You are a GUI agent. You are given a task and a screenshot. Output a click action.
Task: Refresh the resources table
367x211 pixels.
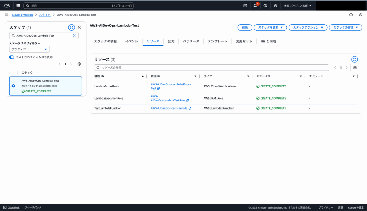tap(354, 59)
